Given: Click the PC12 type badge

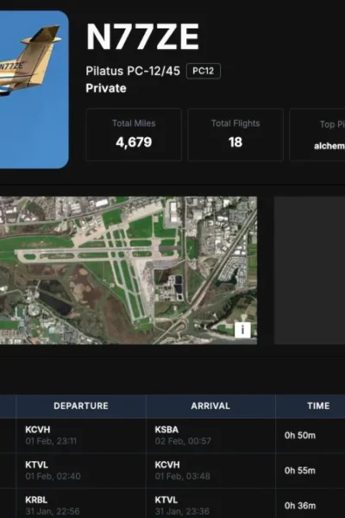Looking at the screenshot, I should tap(204, 71).
